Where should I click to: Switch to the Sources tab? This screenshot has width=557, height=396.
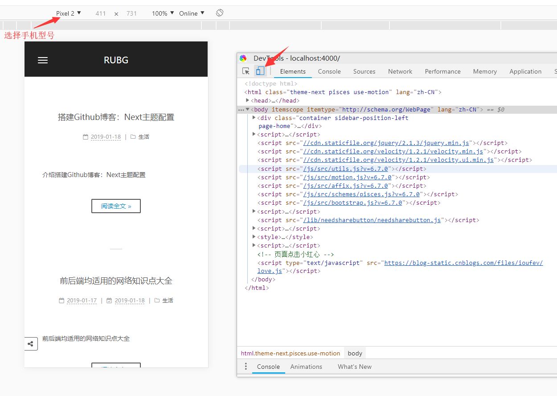(x=364, y=71)
